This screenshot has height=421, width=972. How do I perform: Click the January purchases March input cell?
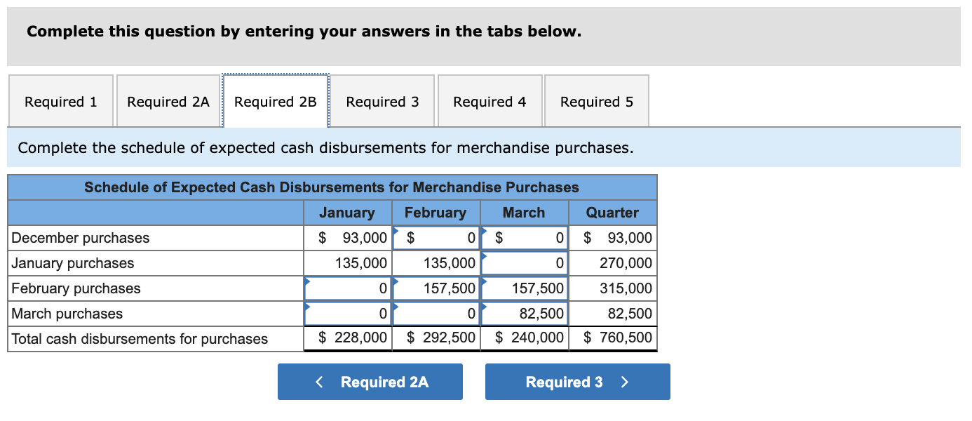click(x=524, y=262)
